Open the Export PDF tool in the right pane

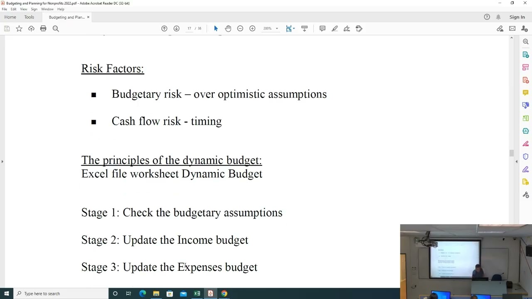[x=526, y=54]
